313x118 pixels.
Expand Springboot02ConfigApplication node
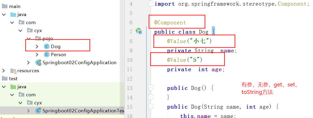(29, 63)
